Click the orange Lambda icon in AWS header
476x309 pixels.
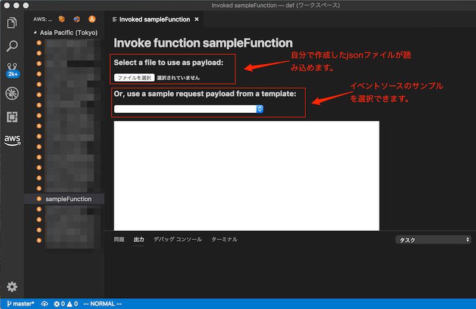[92, 19]
